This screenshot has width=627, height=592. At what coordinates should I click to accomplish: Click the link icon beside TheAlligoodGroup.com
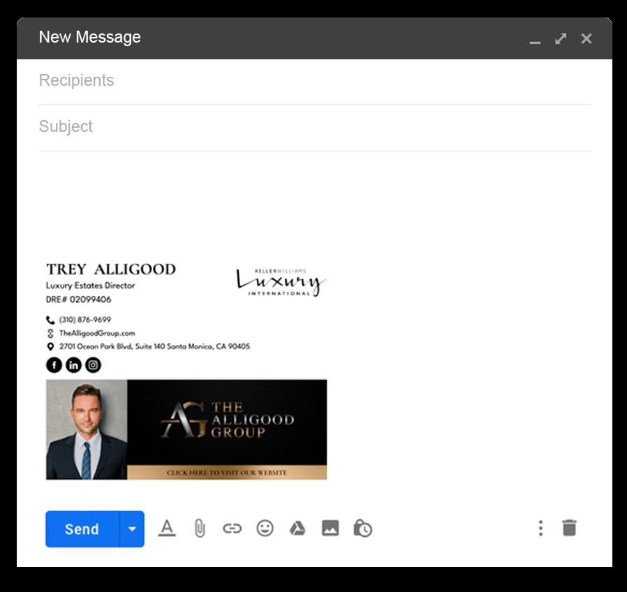[x=50, y=334]
